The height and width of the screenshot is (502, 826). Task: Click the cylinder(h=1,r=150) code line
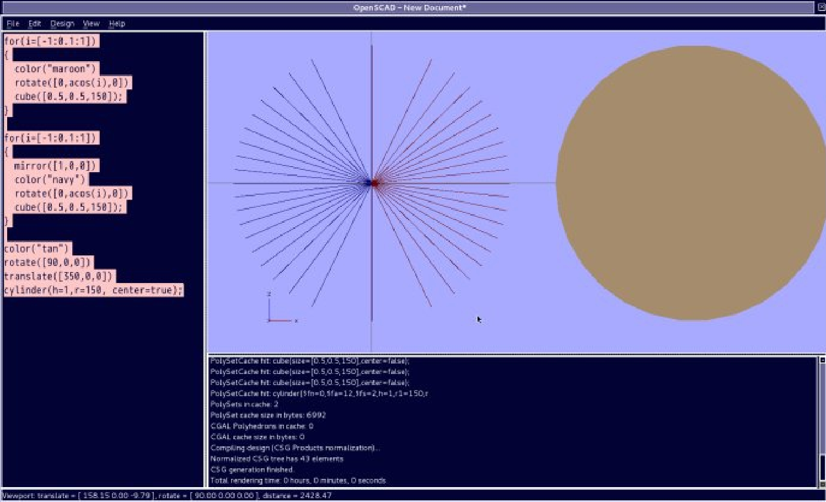[93, 290]
